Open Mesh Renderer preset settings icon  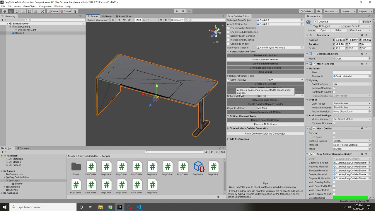point(366,64)
